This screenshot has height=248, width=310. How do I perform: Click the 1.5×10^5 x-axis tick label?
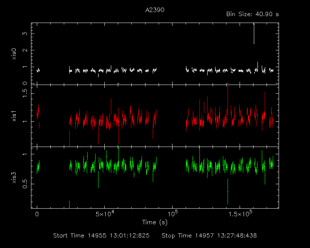(x=240, y=214)
